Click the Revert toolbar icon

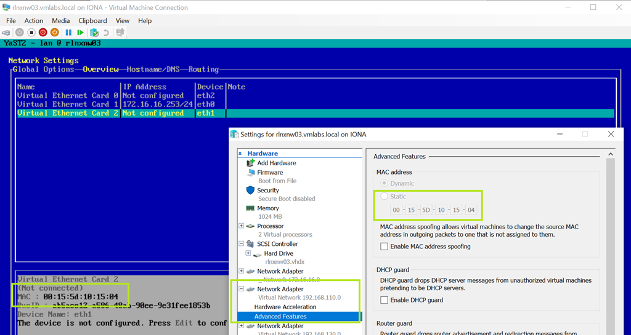(106, 33)
